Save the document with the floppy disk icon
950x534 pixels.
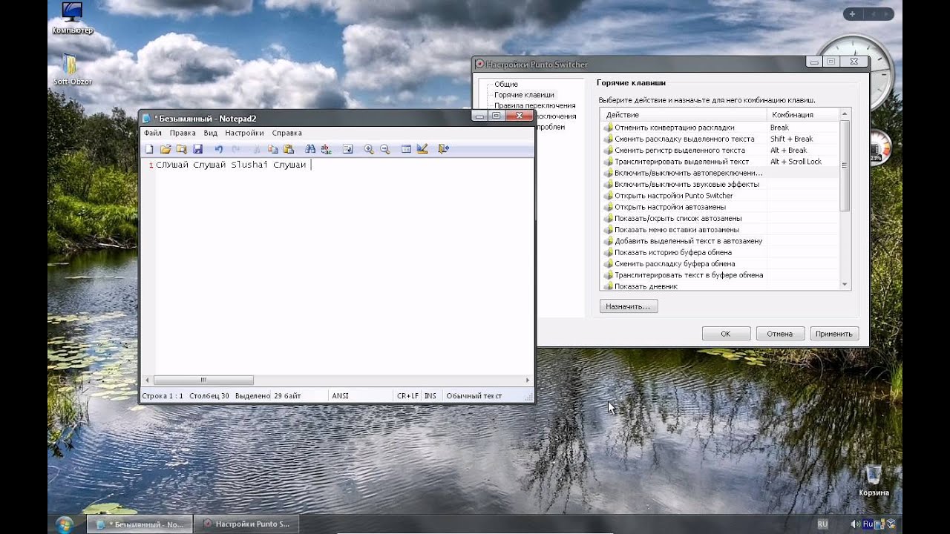(x=197, y=149)
